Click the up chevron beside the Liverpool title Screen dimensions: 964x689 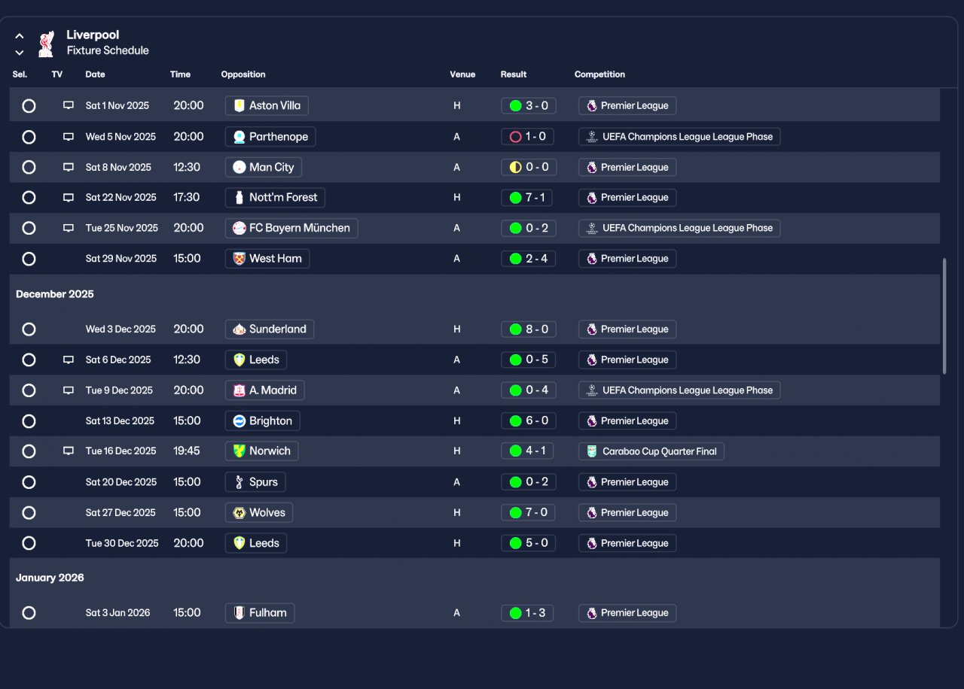pyautogui.click(x=20, y=36)
